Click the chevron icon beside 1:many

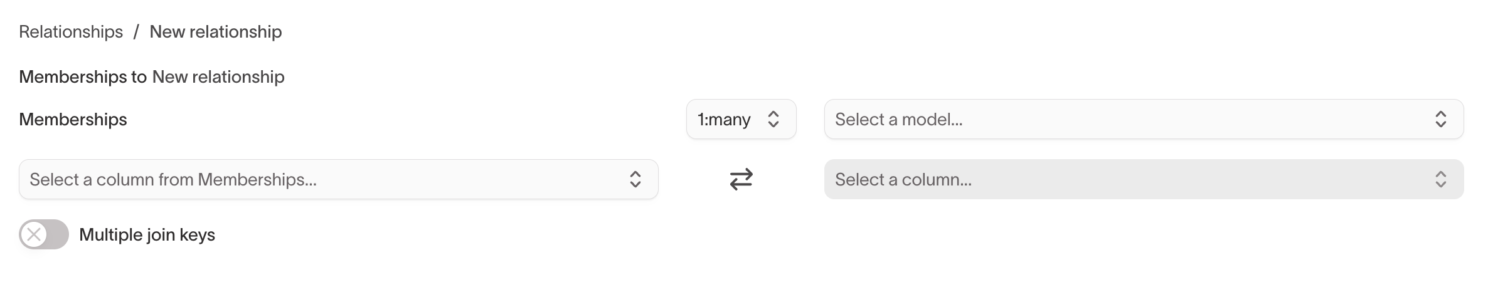(773, 119)
